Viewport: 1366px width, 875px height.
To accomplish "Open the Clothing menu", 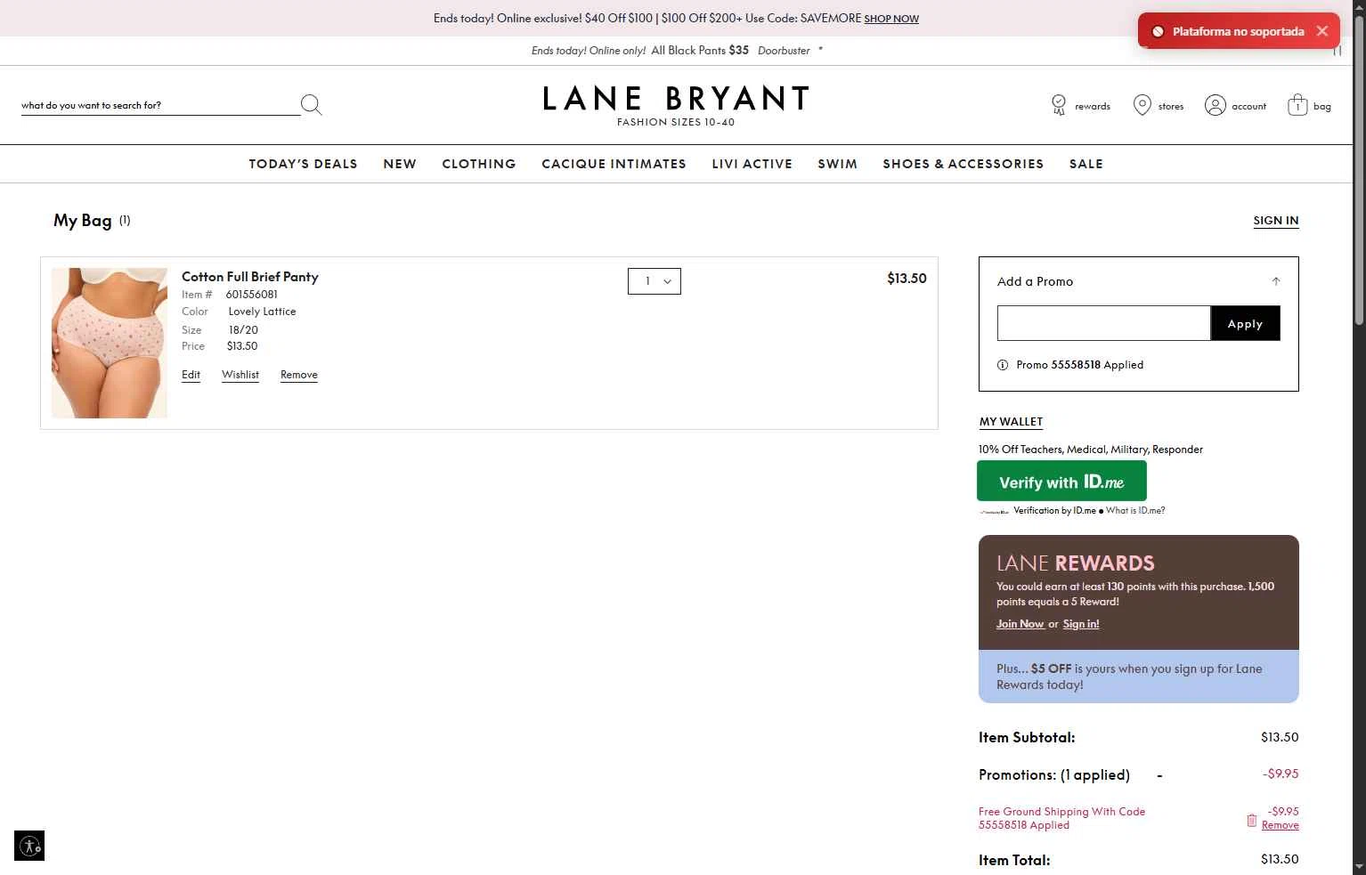I will pos(479,164).
